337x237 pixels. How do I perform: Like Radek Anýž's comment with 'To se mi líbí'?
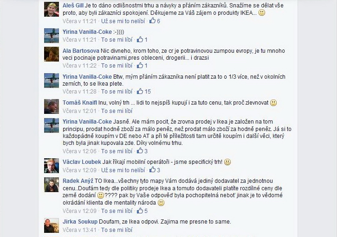(x=117, y=211)
